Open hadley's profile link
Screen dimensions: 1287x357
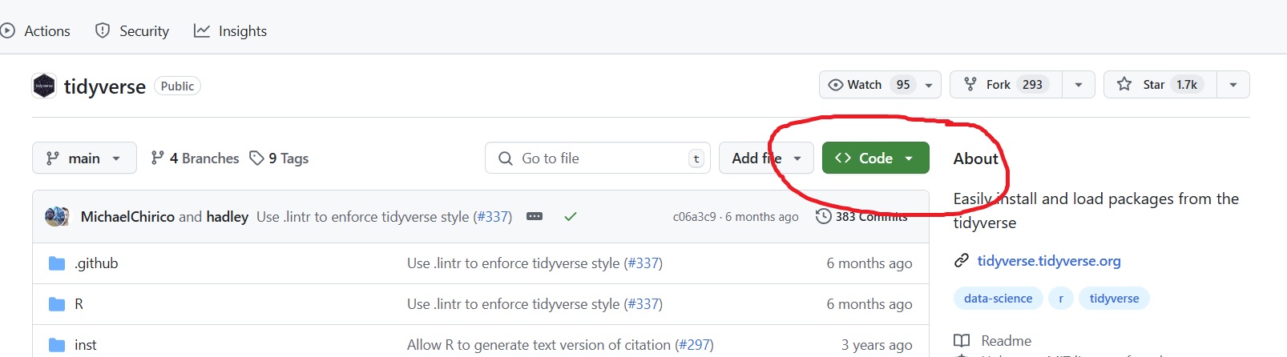pos(228,217)
